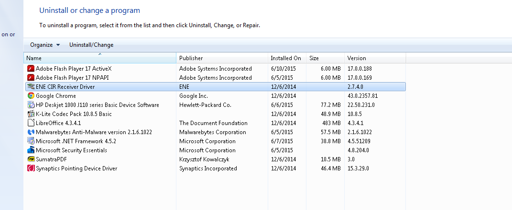This screenshot has height=210, width=512.
Task: Select Malwarebytes Anti-Malware version 2.1.6.1022 name
Action: 94,132
